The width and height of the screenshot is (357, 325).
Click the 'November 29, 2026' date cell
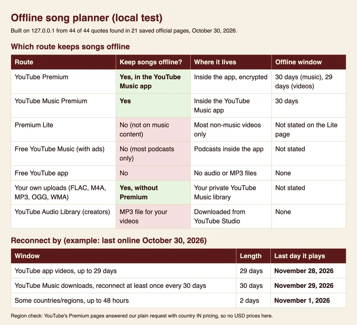pyautogui.click(x=308, y=286)
